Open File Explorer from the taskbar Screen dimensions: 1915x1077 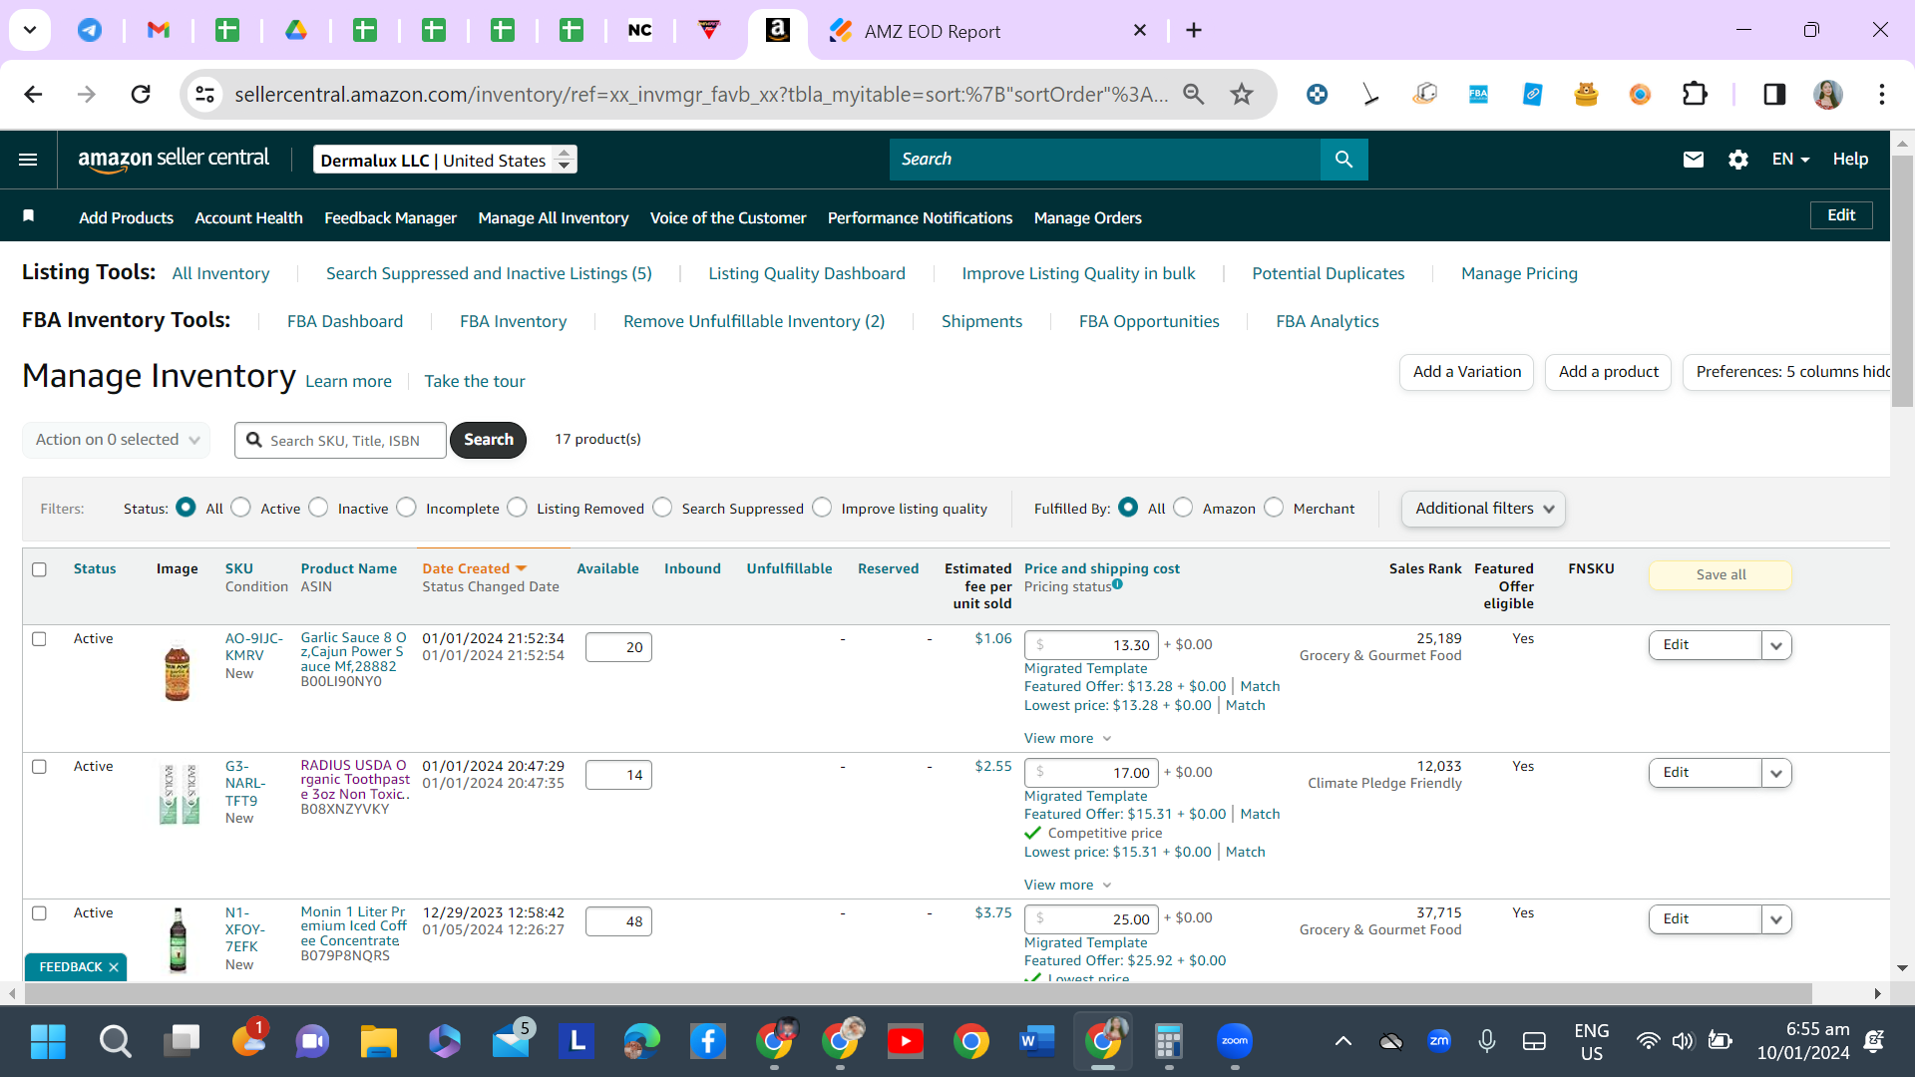pos(378,1042)
